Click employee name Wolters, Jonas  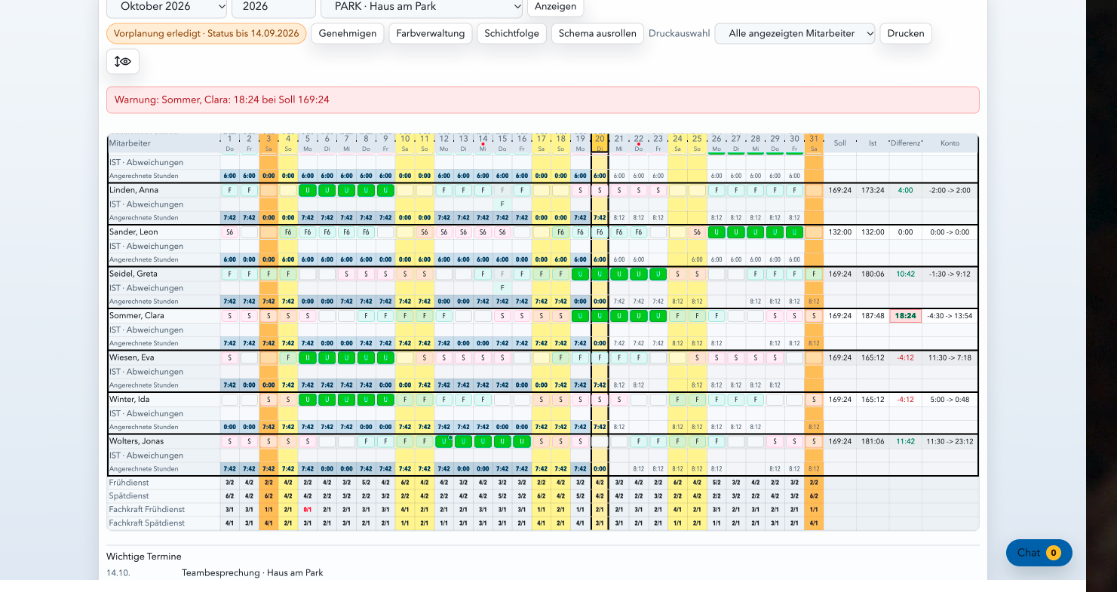pos(137,441)
